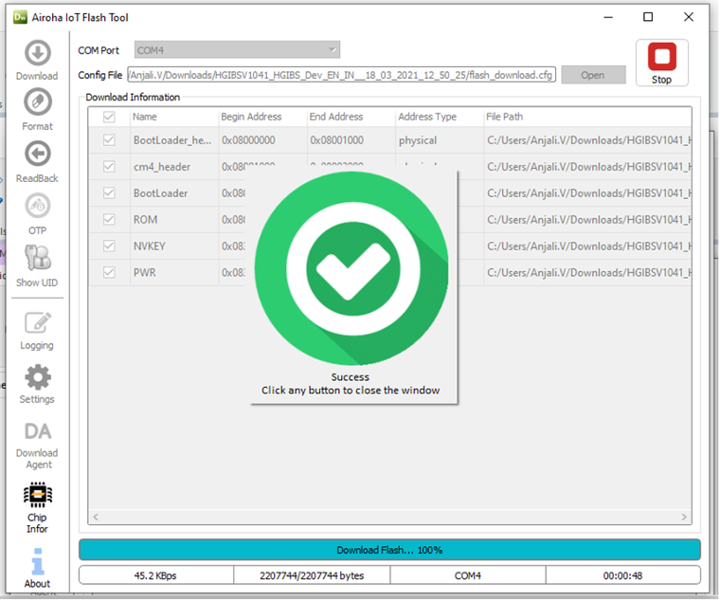Screen dimensions: 720x602
Task: Click the Config File path field
Action: pyautogui.click(x=342, y=76)
